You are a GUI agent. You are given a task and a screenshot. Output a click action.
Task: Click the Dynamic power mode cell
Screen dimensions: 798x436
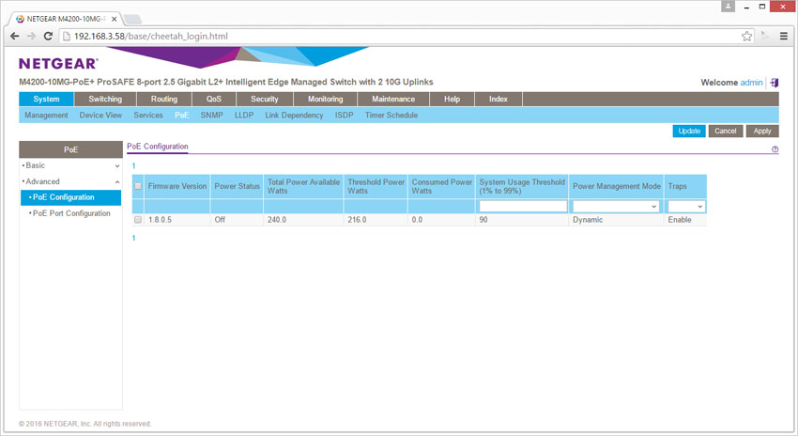pyautogui.click(x=588, y=220)
